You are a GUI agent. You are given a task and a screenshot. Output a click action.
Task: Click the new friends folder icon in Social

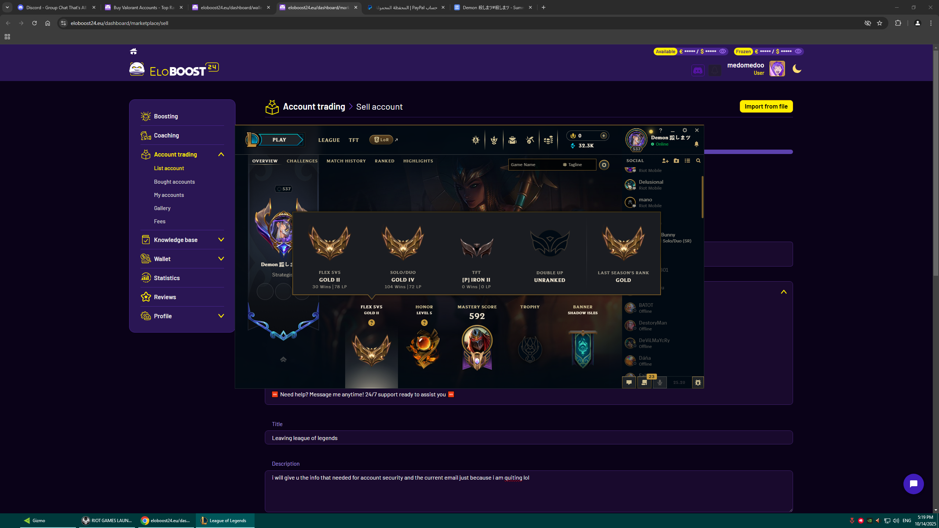[x=676, y=161]
